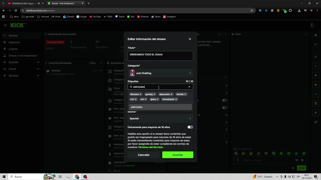Screen dimensions: 321x180
Task: Open the emoji picker in chat input
Action: [x=302, y=160]
